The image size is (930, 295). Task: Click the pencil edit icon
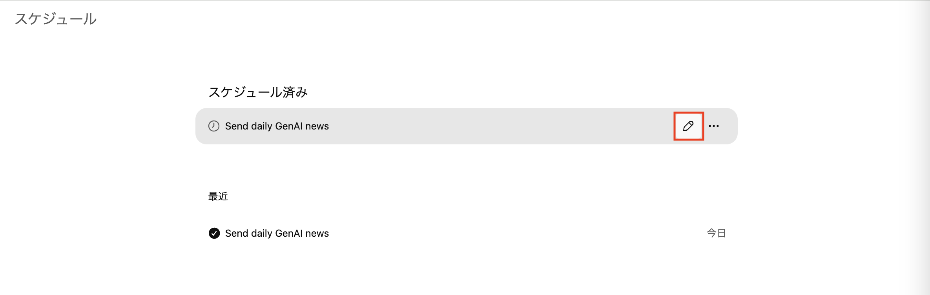[x=688, y=126]
